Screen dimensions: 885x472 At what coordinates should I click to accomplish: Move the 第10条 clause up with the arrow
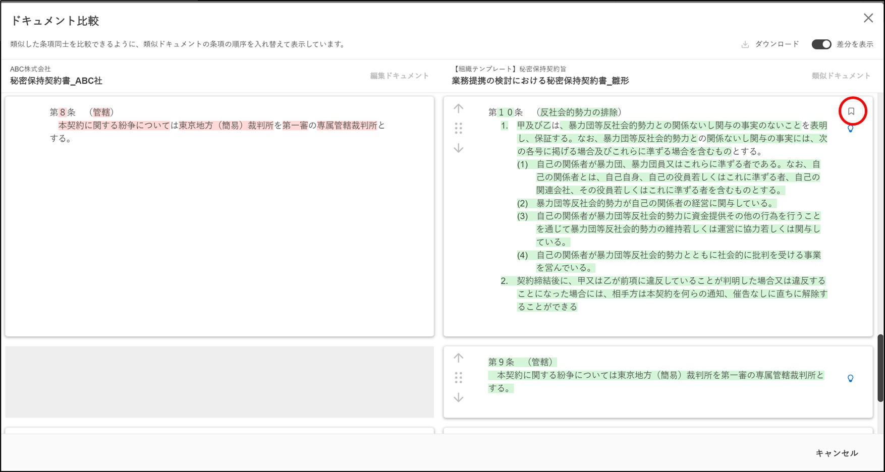[x=458, y=108]
